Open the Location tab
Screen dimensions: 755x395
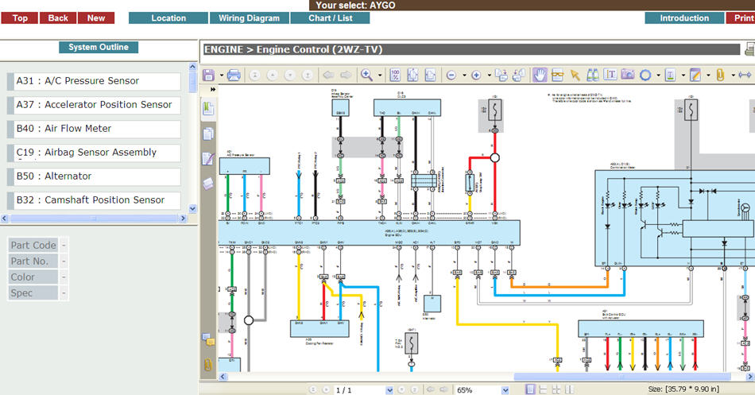click(168, 18)
